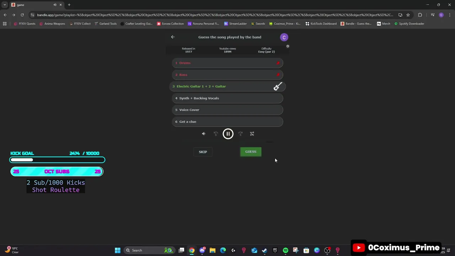Select the Bass track row

(x=227, y=75)
